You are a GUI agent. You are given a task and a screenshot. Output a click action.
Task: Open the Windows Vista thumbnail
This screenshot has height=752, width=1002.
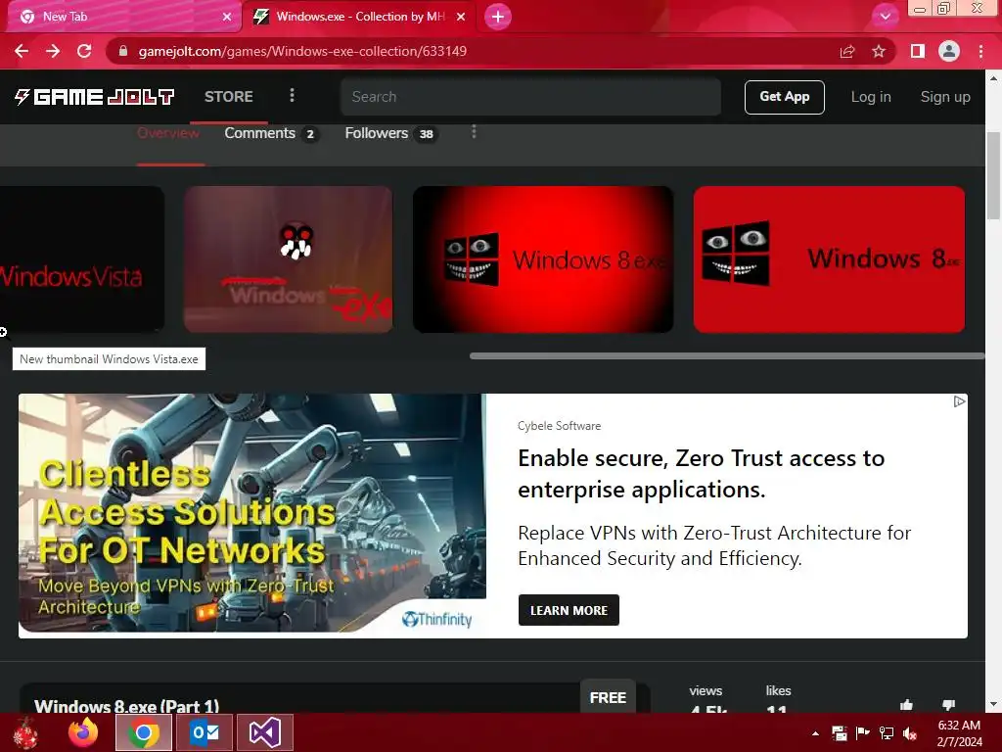82,258
